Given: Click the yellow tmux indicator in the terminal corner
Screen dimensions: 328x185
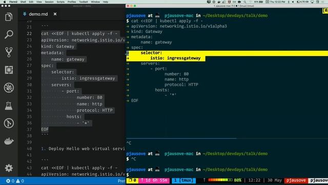Looking at the screenshot, I should pyautogui.click(x=325, y=10).
